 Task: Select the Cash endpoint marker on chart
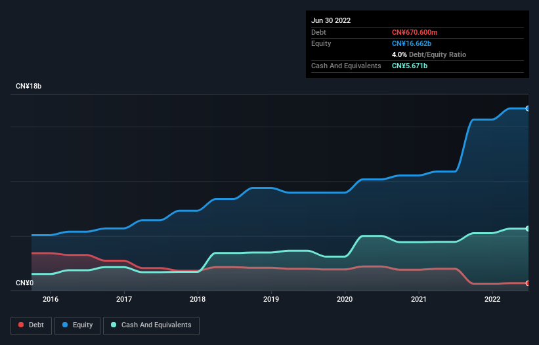point(528,229)
